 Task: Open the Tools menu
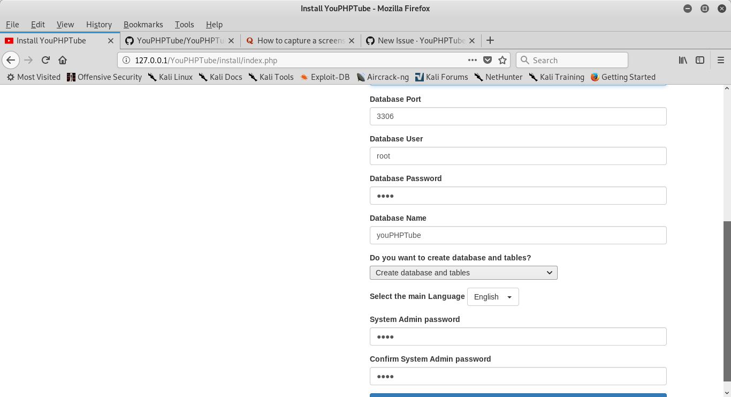coord(184,25)
